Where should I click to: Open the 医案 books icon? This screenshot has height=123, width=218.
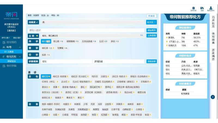202,8
